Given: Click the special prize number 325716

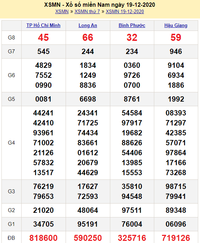Looking at the screenshot, I should tap(132, 238).
